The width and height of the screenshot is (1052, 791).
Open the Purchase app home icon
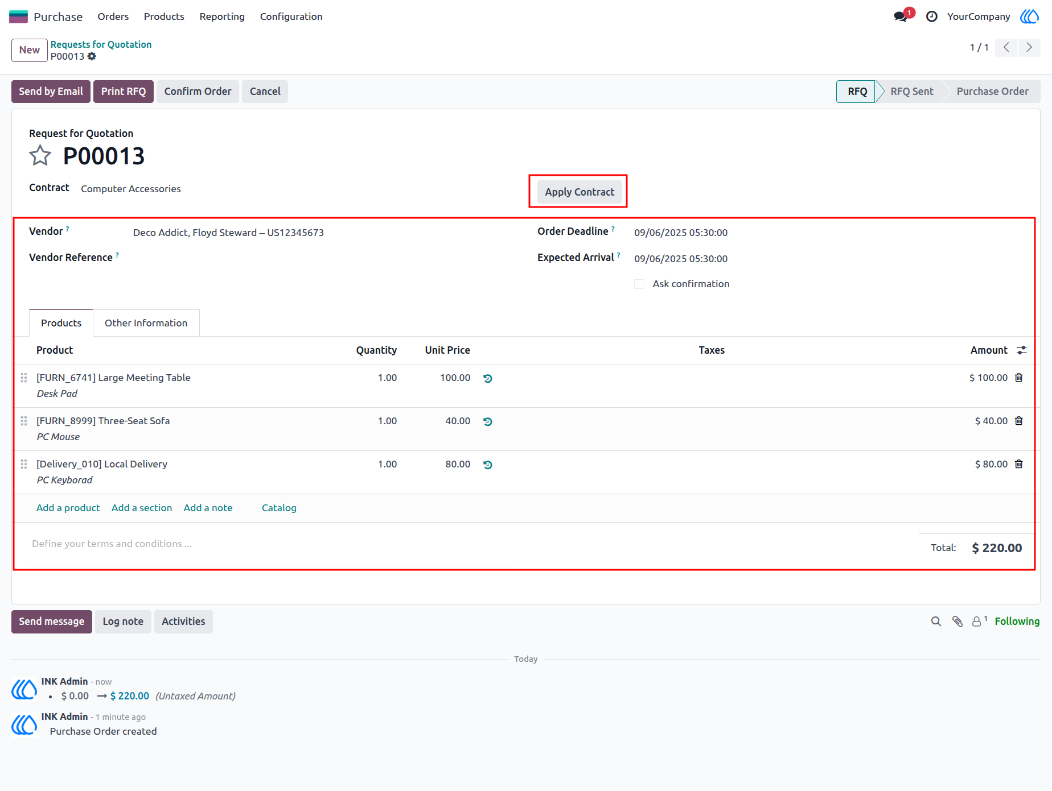click(18, 16)
